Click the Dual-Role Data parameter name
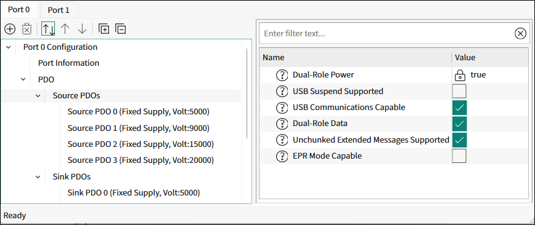The width and height of the screenshot is (535, 225). point(320,124)
